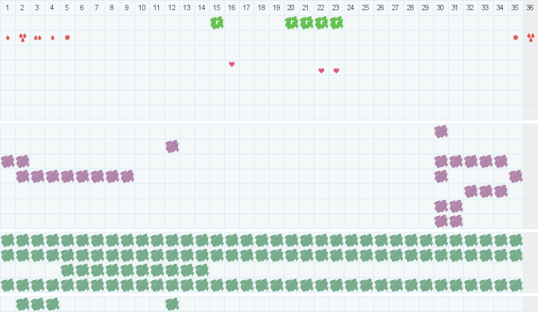This screenshot has width=538, height=312.
Task: Click the double-drop flow icon on day 3
Action: (37, 37)
